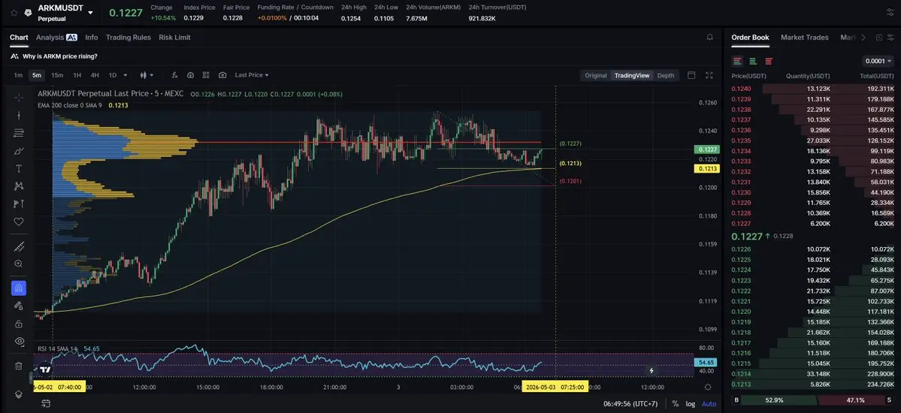The image size is (901, 413).
Task: Show asks-only order book view
Action: [769, 61]
